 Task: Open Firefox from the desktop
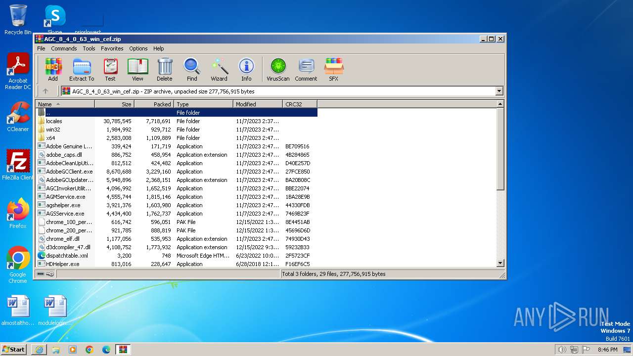click(18, 214)
